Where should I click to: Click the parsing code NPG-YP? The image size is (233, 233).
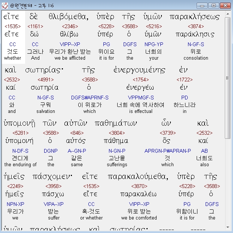click(154, 44)
